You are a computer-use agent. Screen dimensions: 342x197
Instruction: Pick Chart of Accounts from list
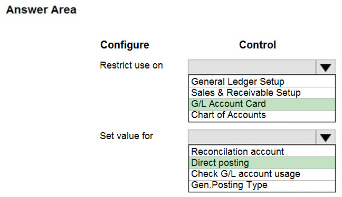pos(262,115)
